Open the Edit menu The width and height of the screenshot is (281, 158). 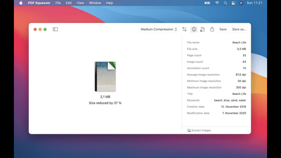pos(69,3)
